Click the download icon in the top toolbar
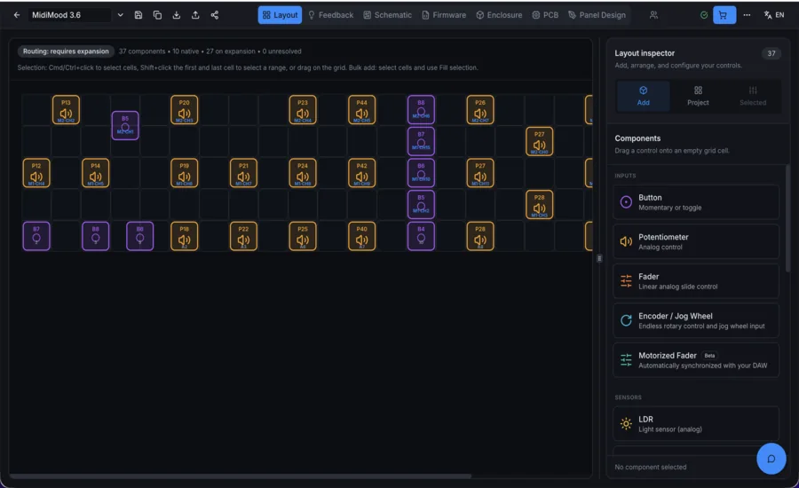Screen dimensions: 799x488 click(x=177, y=15)
